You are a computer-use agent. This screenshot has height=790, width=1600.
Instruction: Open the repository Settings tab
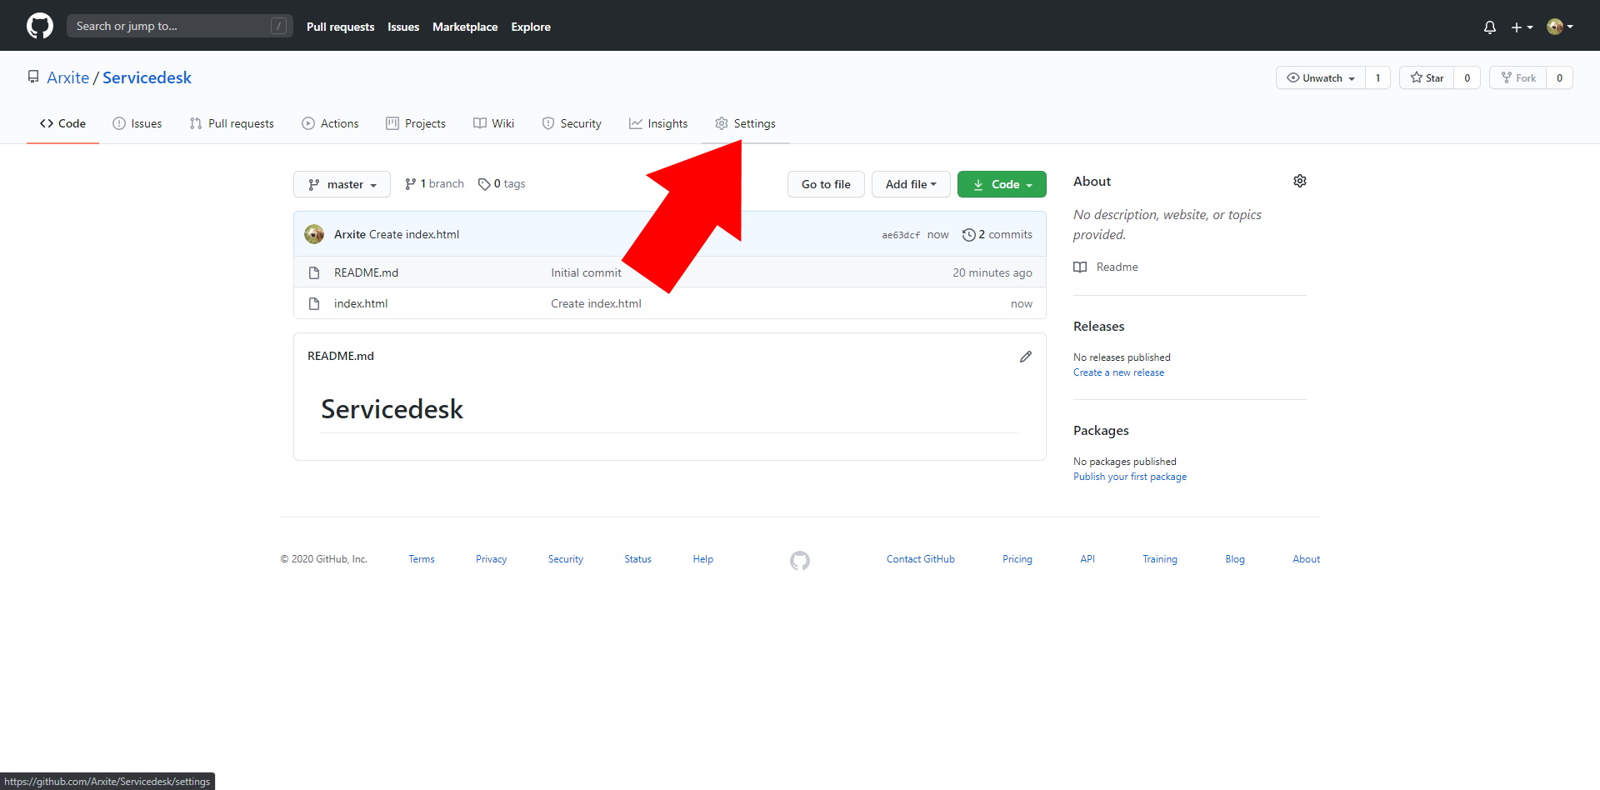click(x=745, y=123)
